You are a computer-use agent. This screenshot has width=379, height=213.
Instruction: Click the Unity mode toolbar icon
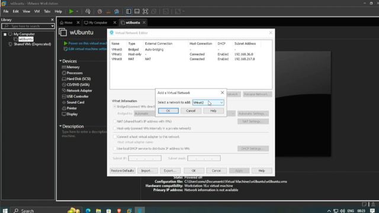tap(153, 11)
